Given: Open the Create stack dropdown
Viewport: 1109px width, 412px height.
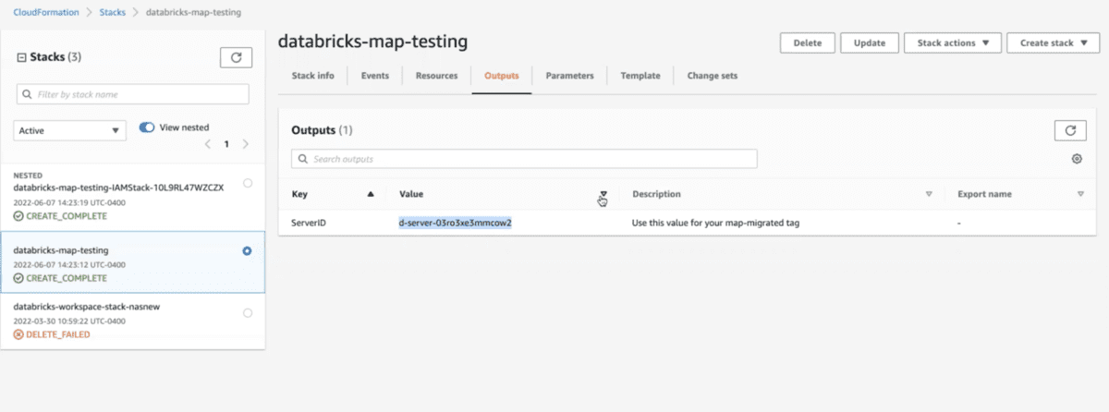Looking at the screenshot, I should [x=1053, y=43].
